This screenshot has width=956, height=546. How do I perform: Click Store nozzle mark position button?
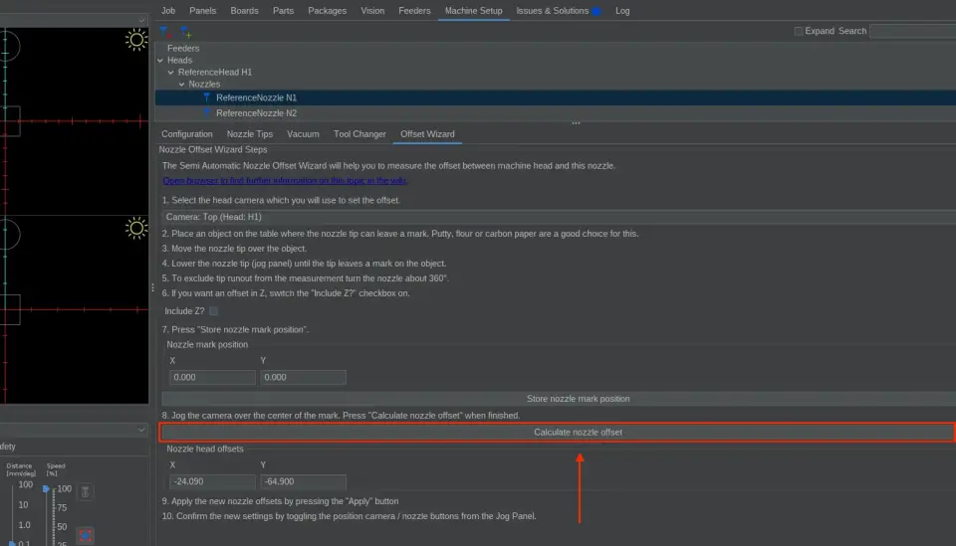[578, 399]
